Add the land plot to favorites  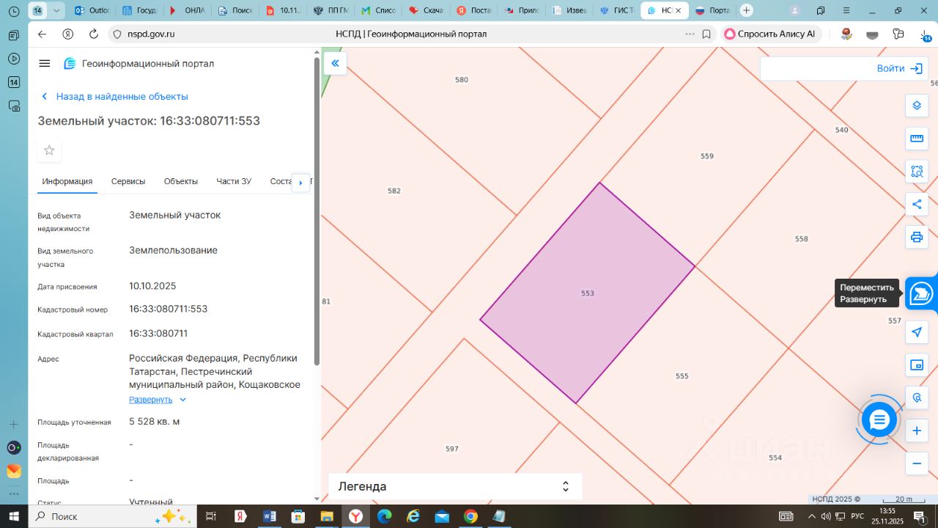point(49,150)
